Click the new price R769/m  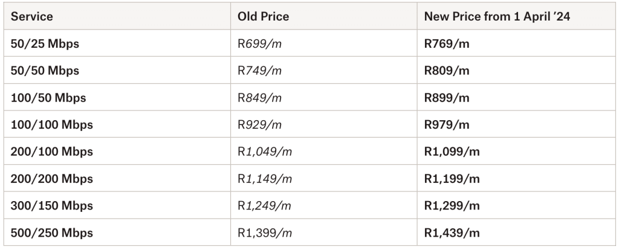coord(447,43)
